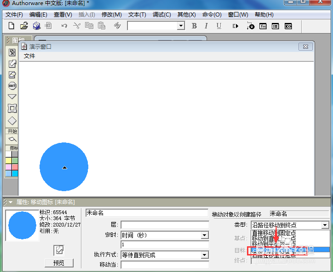Open the 文件(F) menu
Image resolution: width=333 pixels, height=272 pixels.
coord(14,15)
